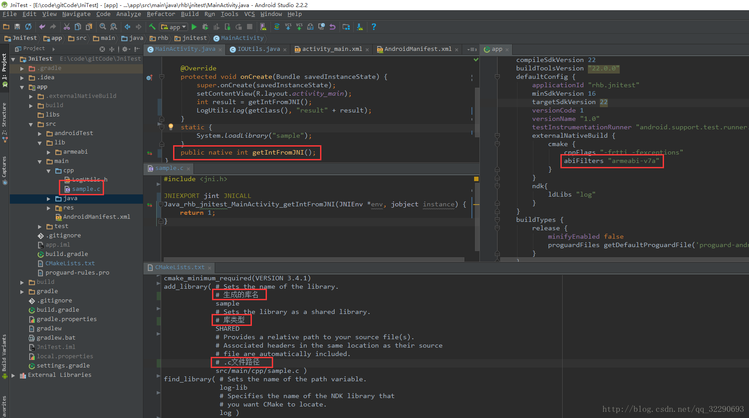Expand the .gradle folder node
Image resolution: width=749 pixels, height=418 pixels.
click(x=22, y=68)
